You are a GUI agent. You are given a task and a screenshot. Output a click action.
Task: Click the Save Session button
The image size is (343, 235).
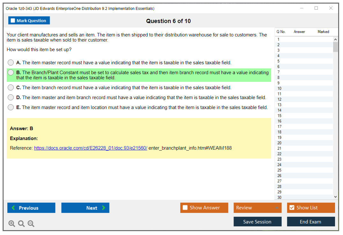coord(257,222)
